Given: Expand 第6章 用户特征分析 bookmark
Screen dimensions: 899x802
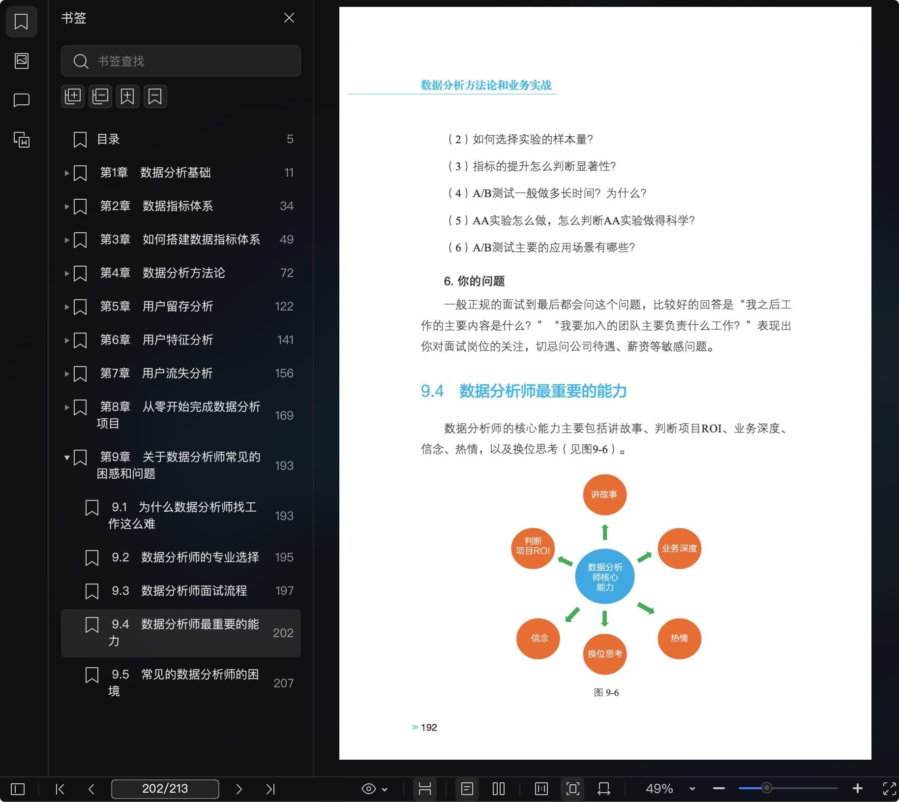Looking at the screenshot, I should click(67, 340).
